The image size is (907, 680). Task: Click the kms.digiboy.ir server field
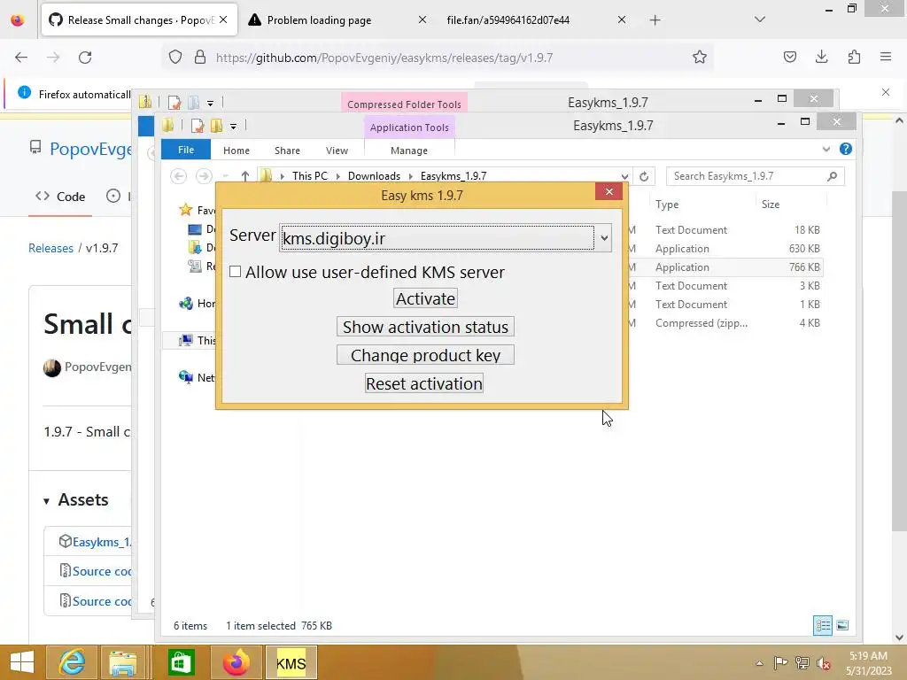point(438,238)
